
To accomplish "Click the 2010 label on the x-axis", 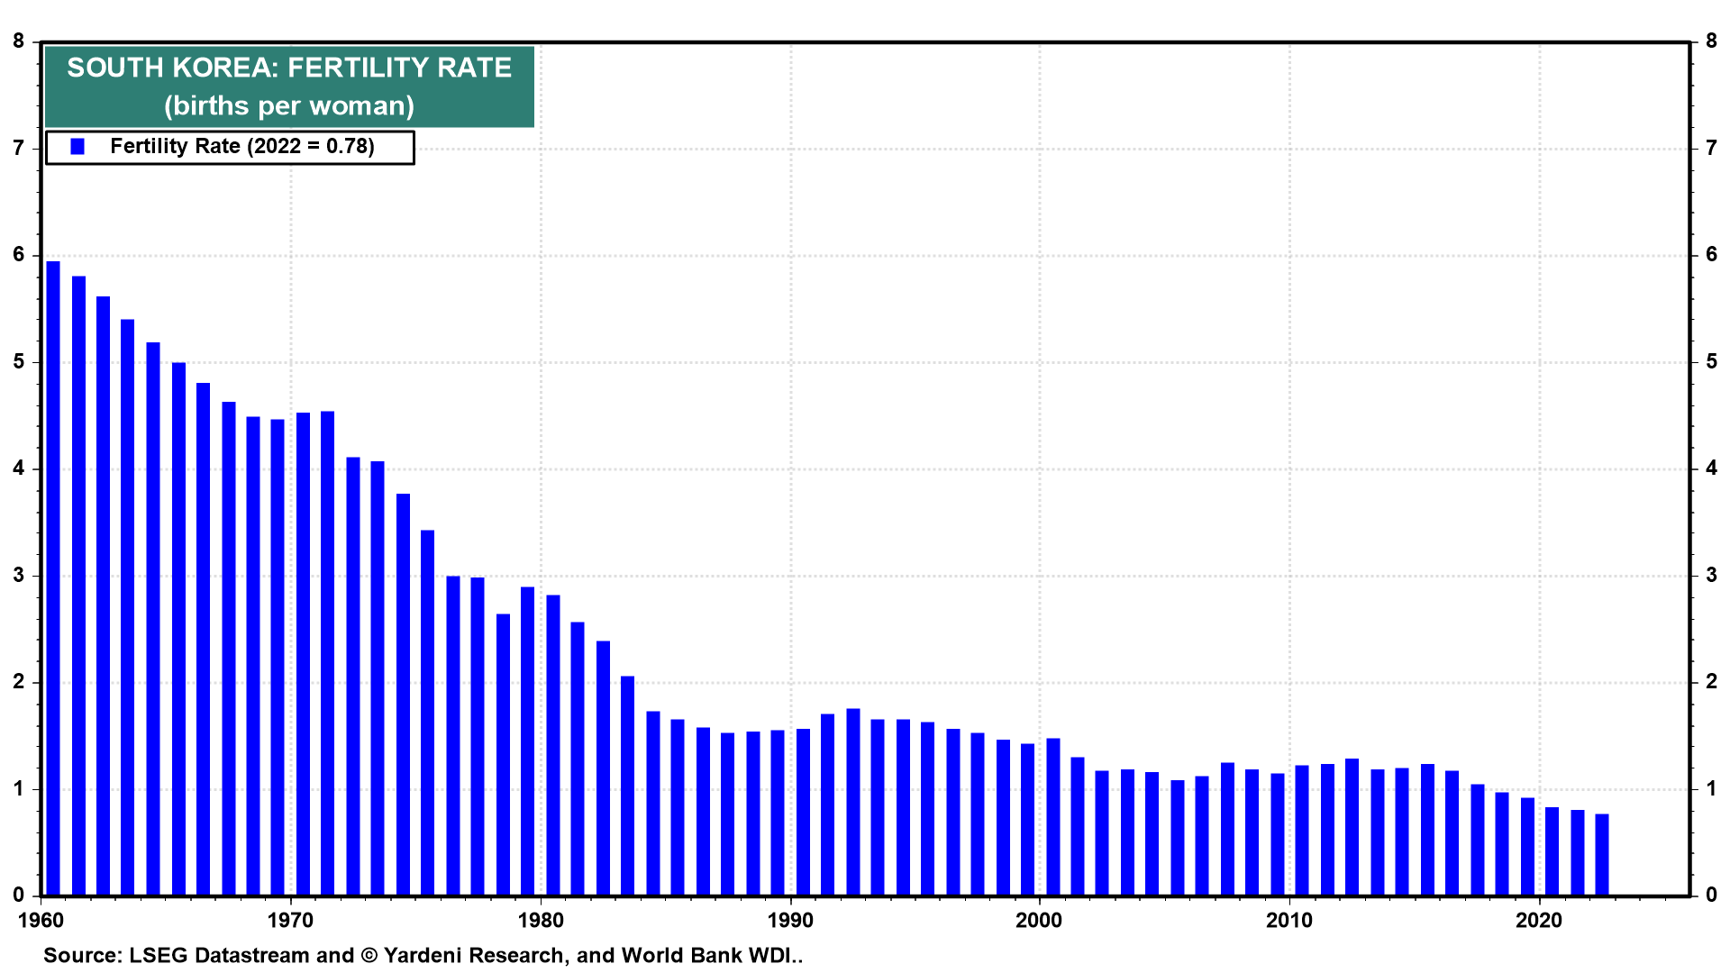I will (x=1288, y=921).
